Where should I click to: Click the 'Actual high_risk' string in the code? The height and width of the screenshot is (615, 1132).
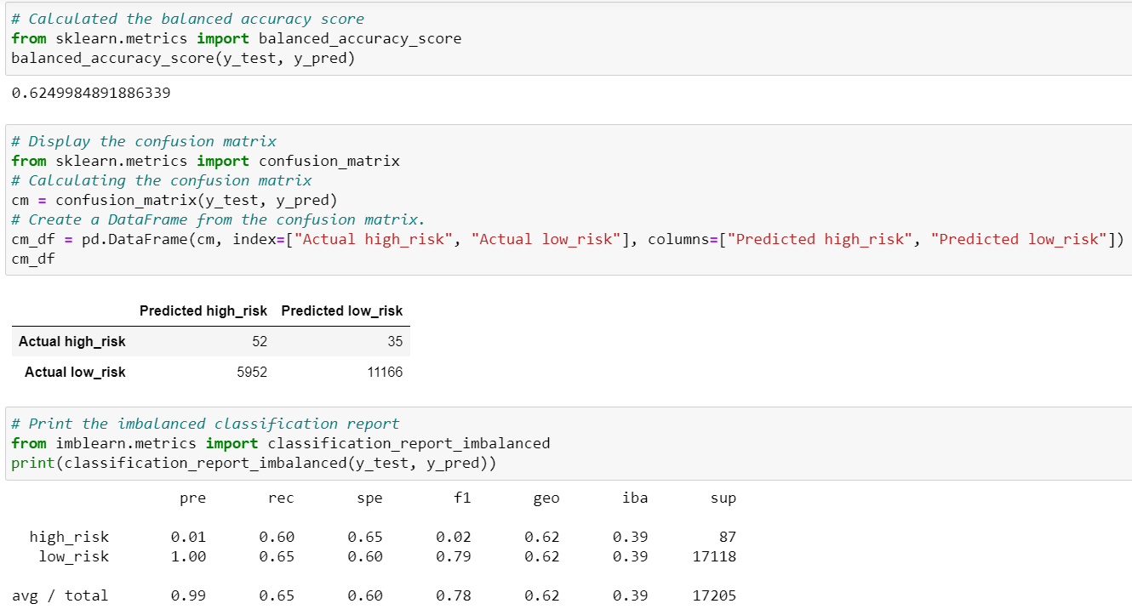[374, 239]
